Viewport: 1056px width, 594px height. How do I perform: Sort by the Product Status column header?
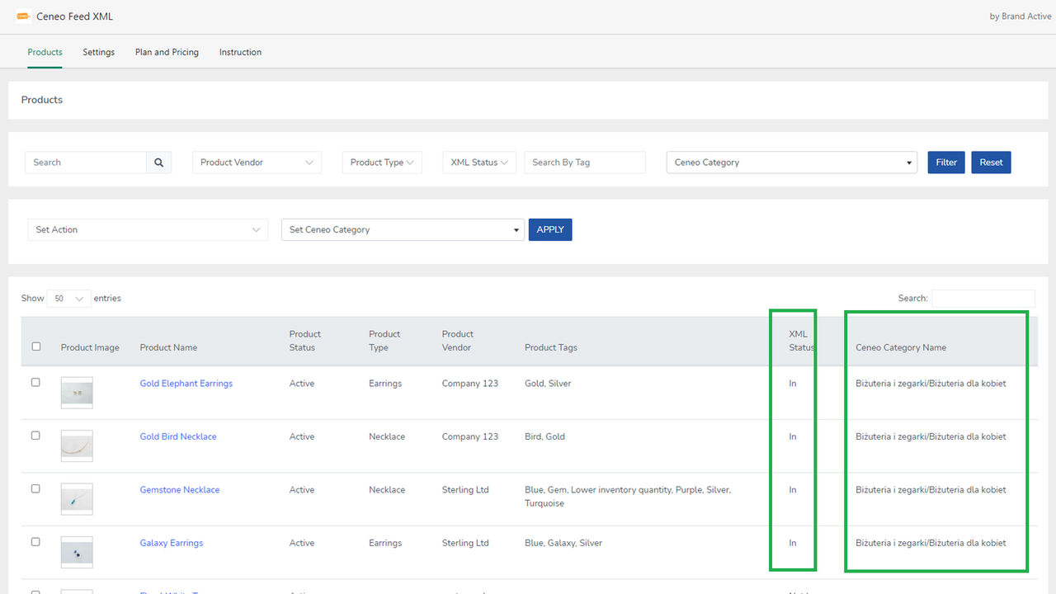(305, 341)
